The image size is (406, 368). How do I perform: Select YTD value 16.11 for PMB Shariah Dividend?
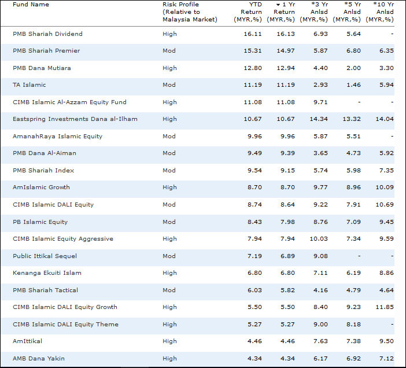pyautogui.click(x=253, y=34)
